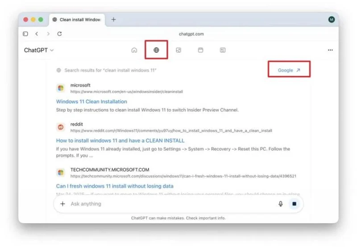This screenshot has width=357, height=247.
Task: Click the chatgpt.com address bar
Action: pyautogui.click(x=191, y=34)
